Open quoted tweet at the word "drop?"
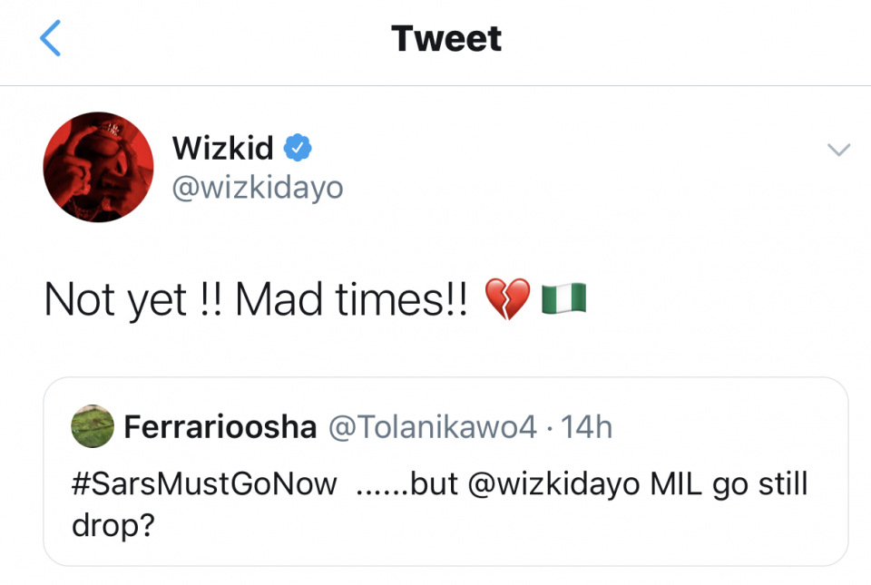 pos(111,526)
